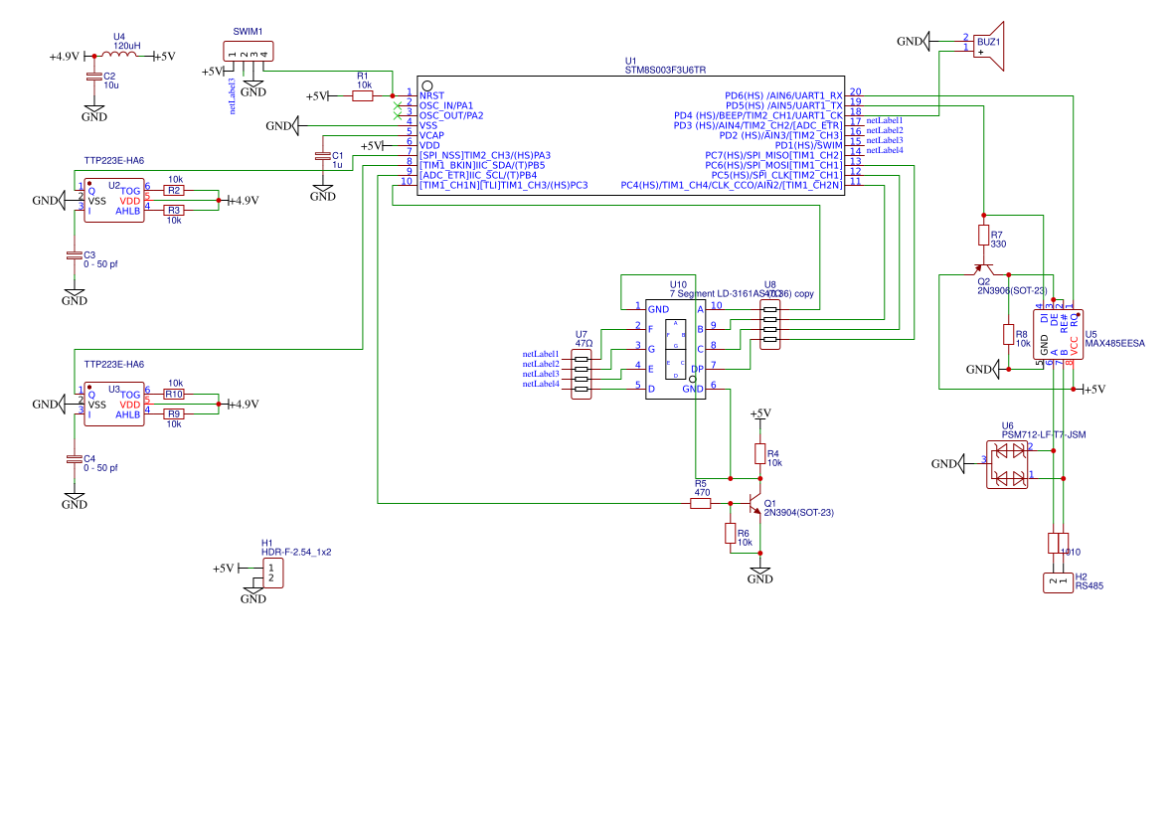
Task: Select the Q2 2N3906 transistor symbol
Action: pos(984,269)
